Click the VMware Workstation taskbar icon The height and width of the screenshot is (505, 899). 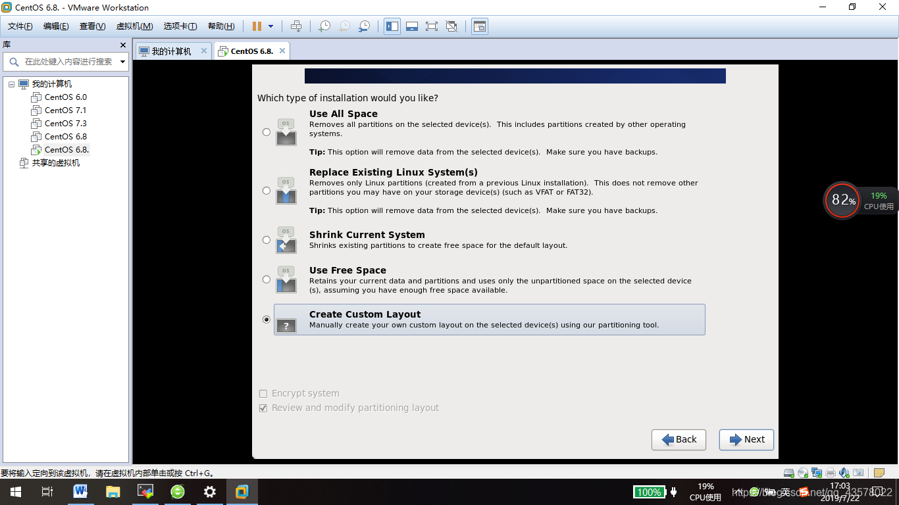click(242, 492)
